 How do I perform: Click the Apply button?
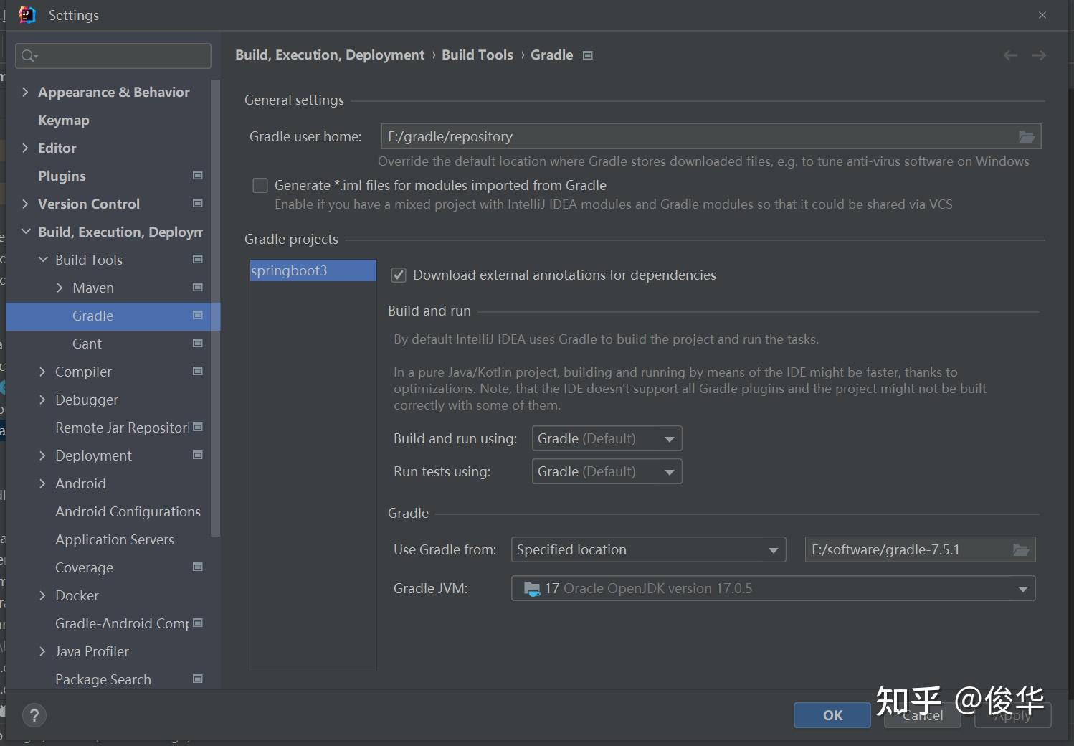pos(1013,715)
